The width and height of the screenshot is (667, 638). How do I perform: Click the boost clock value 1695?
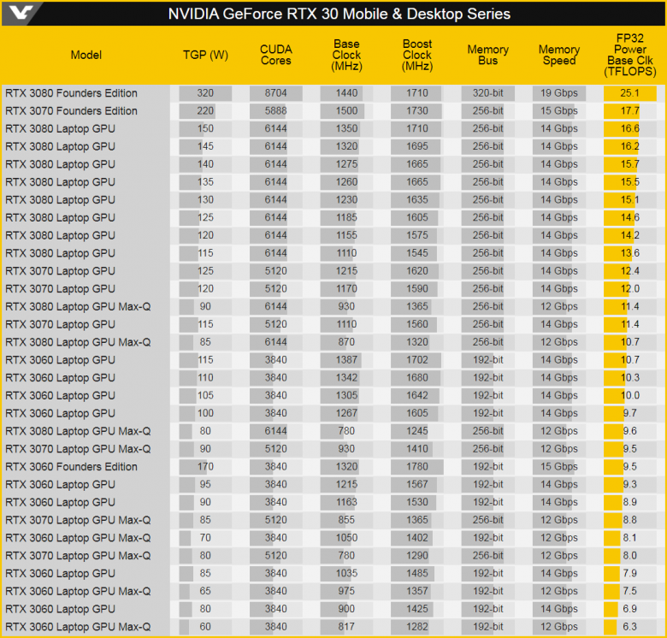417,146
